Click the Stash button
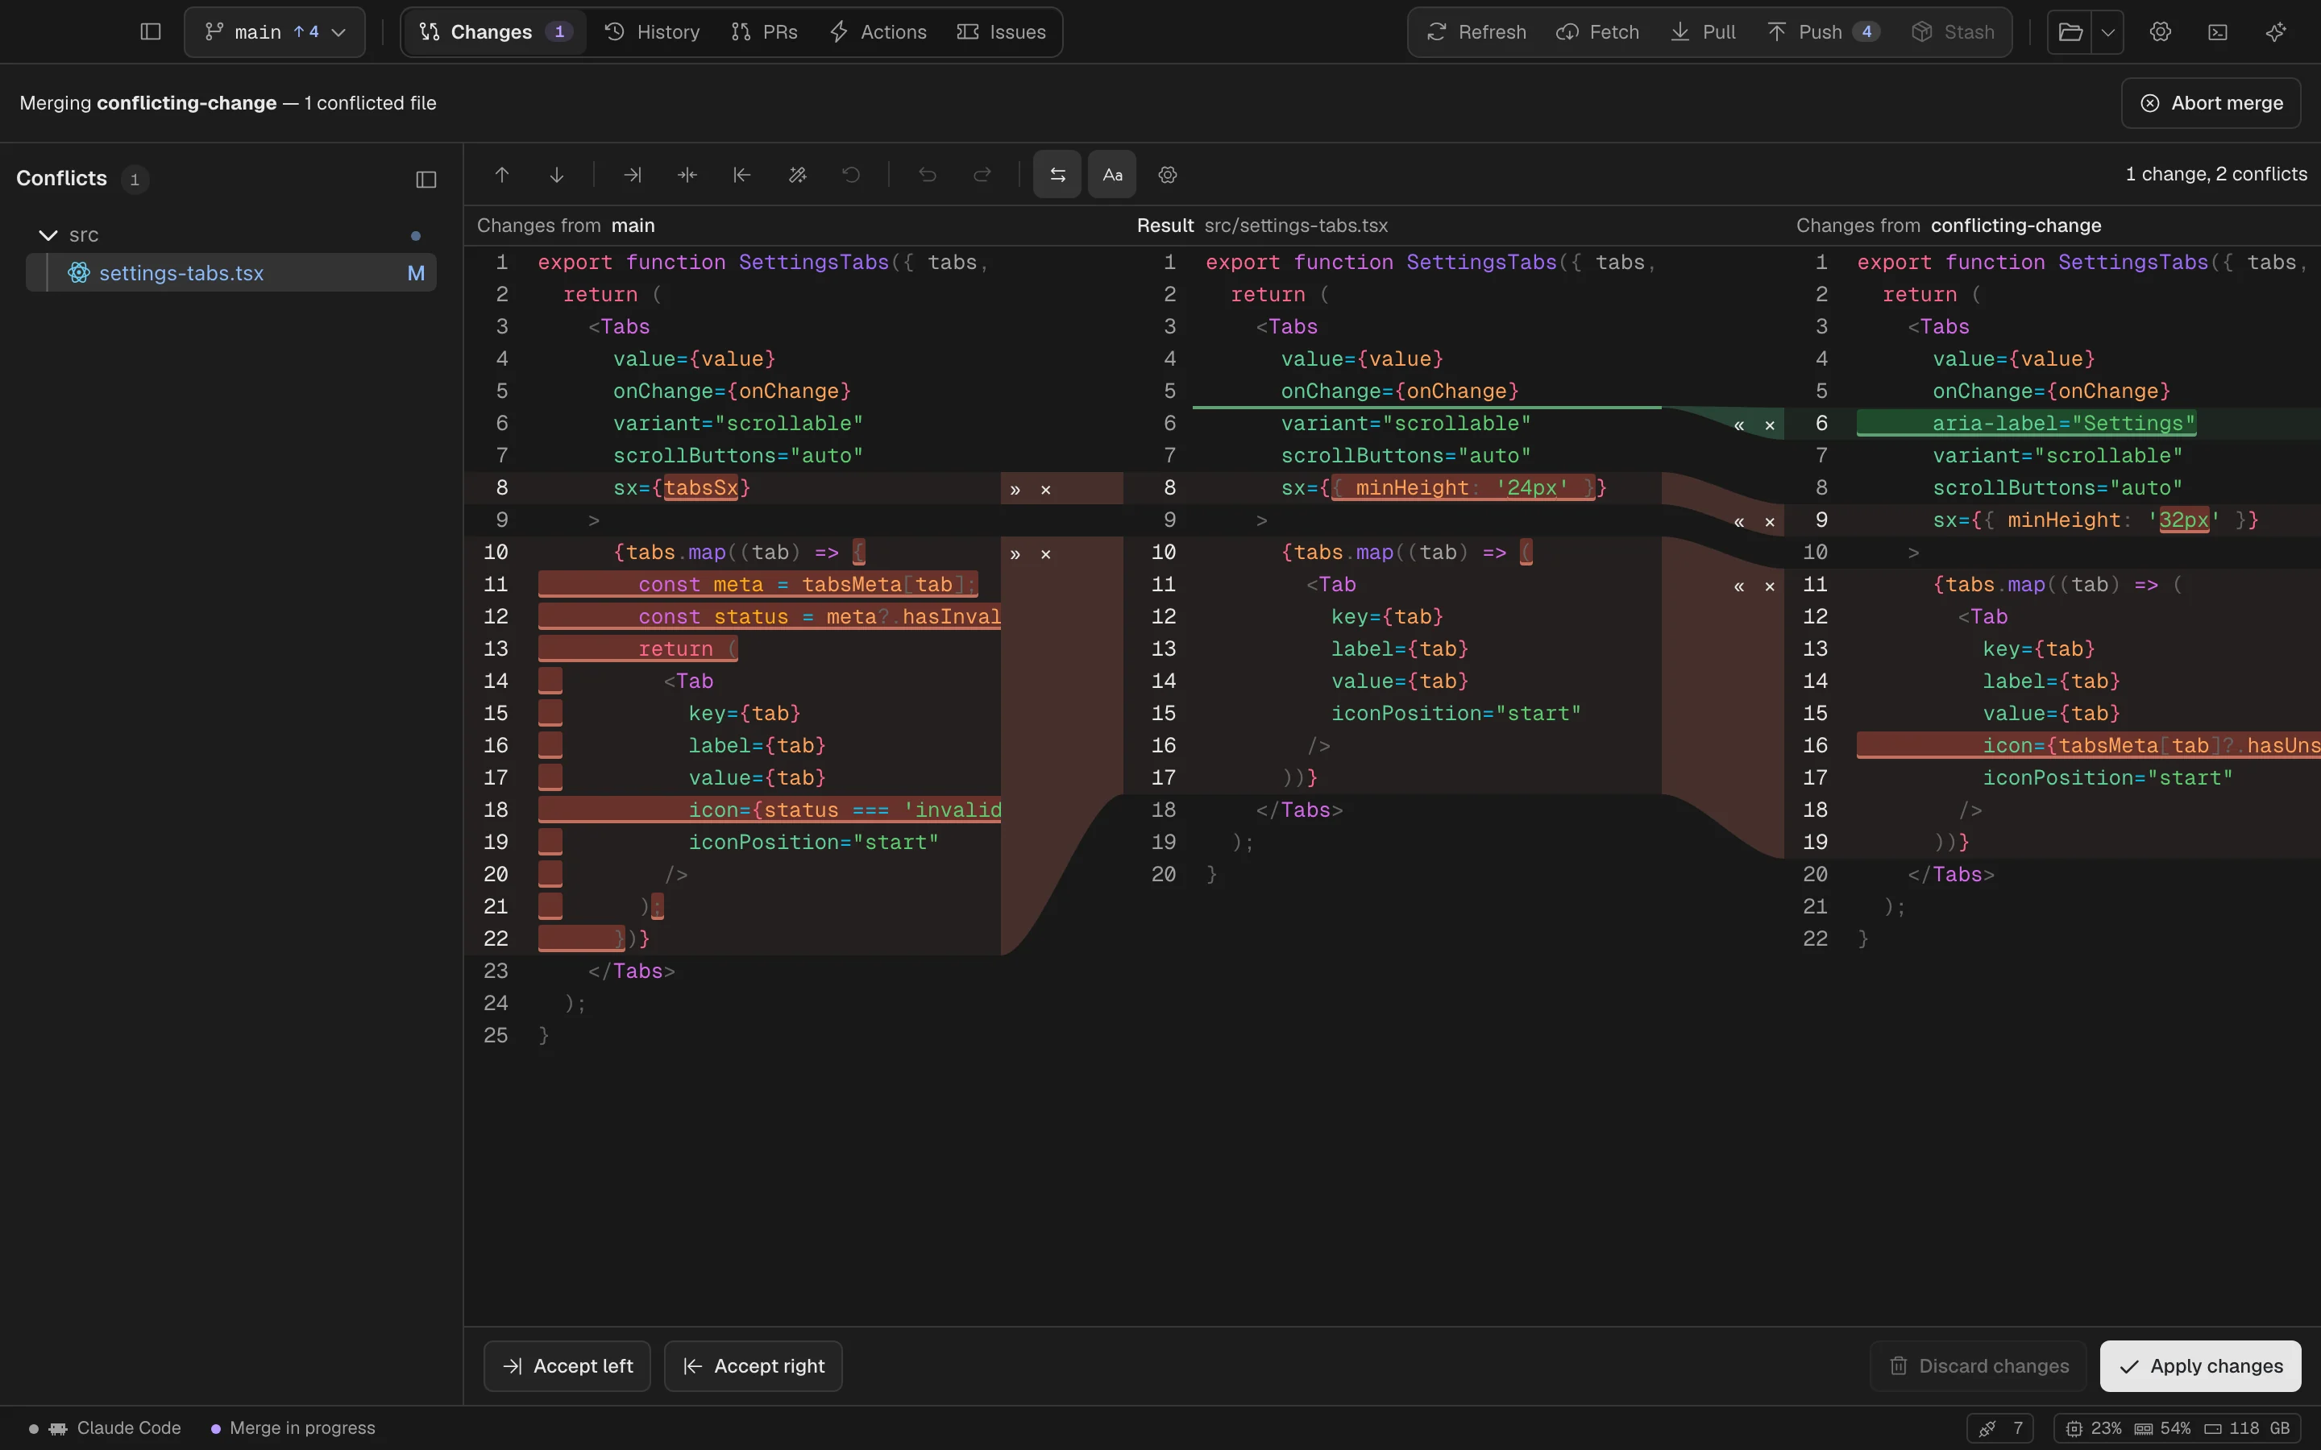The width and height of the screenshot is (2321, 1450). point(1953,31)
